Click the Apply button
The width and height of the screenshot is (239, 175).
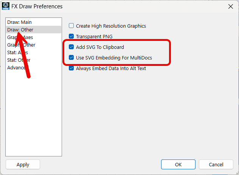pyautogui.click(x=23, y=164)
